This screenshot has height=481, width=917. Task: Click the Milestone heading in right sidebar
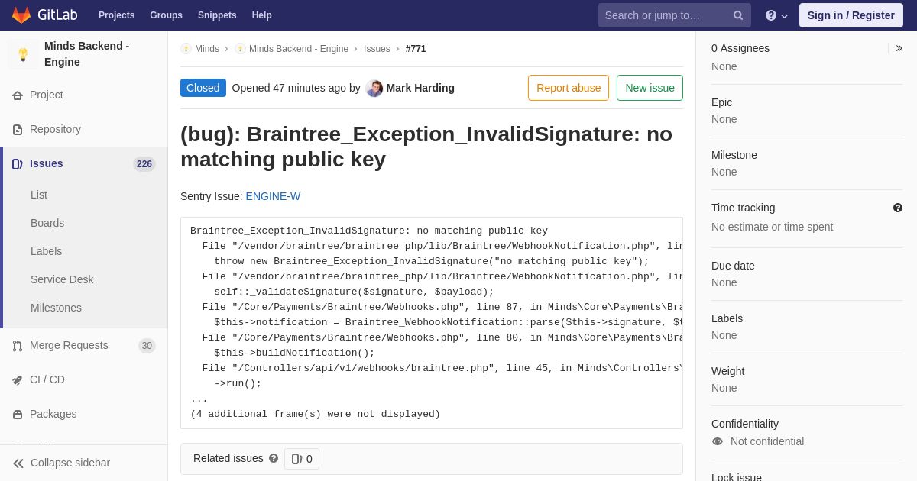734,155
